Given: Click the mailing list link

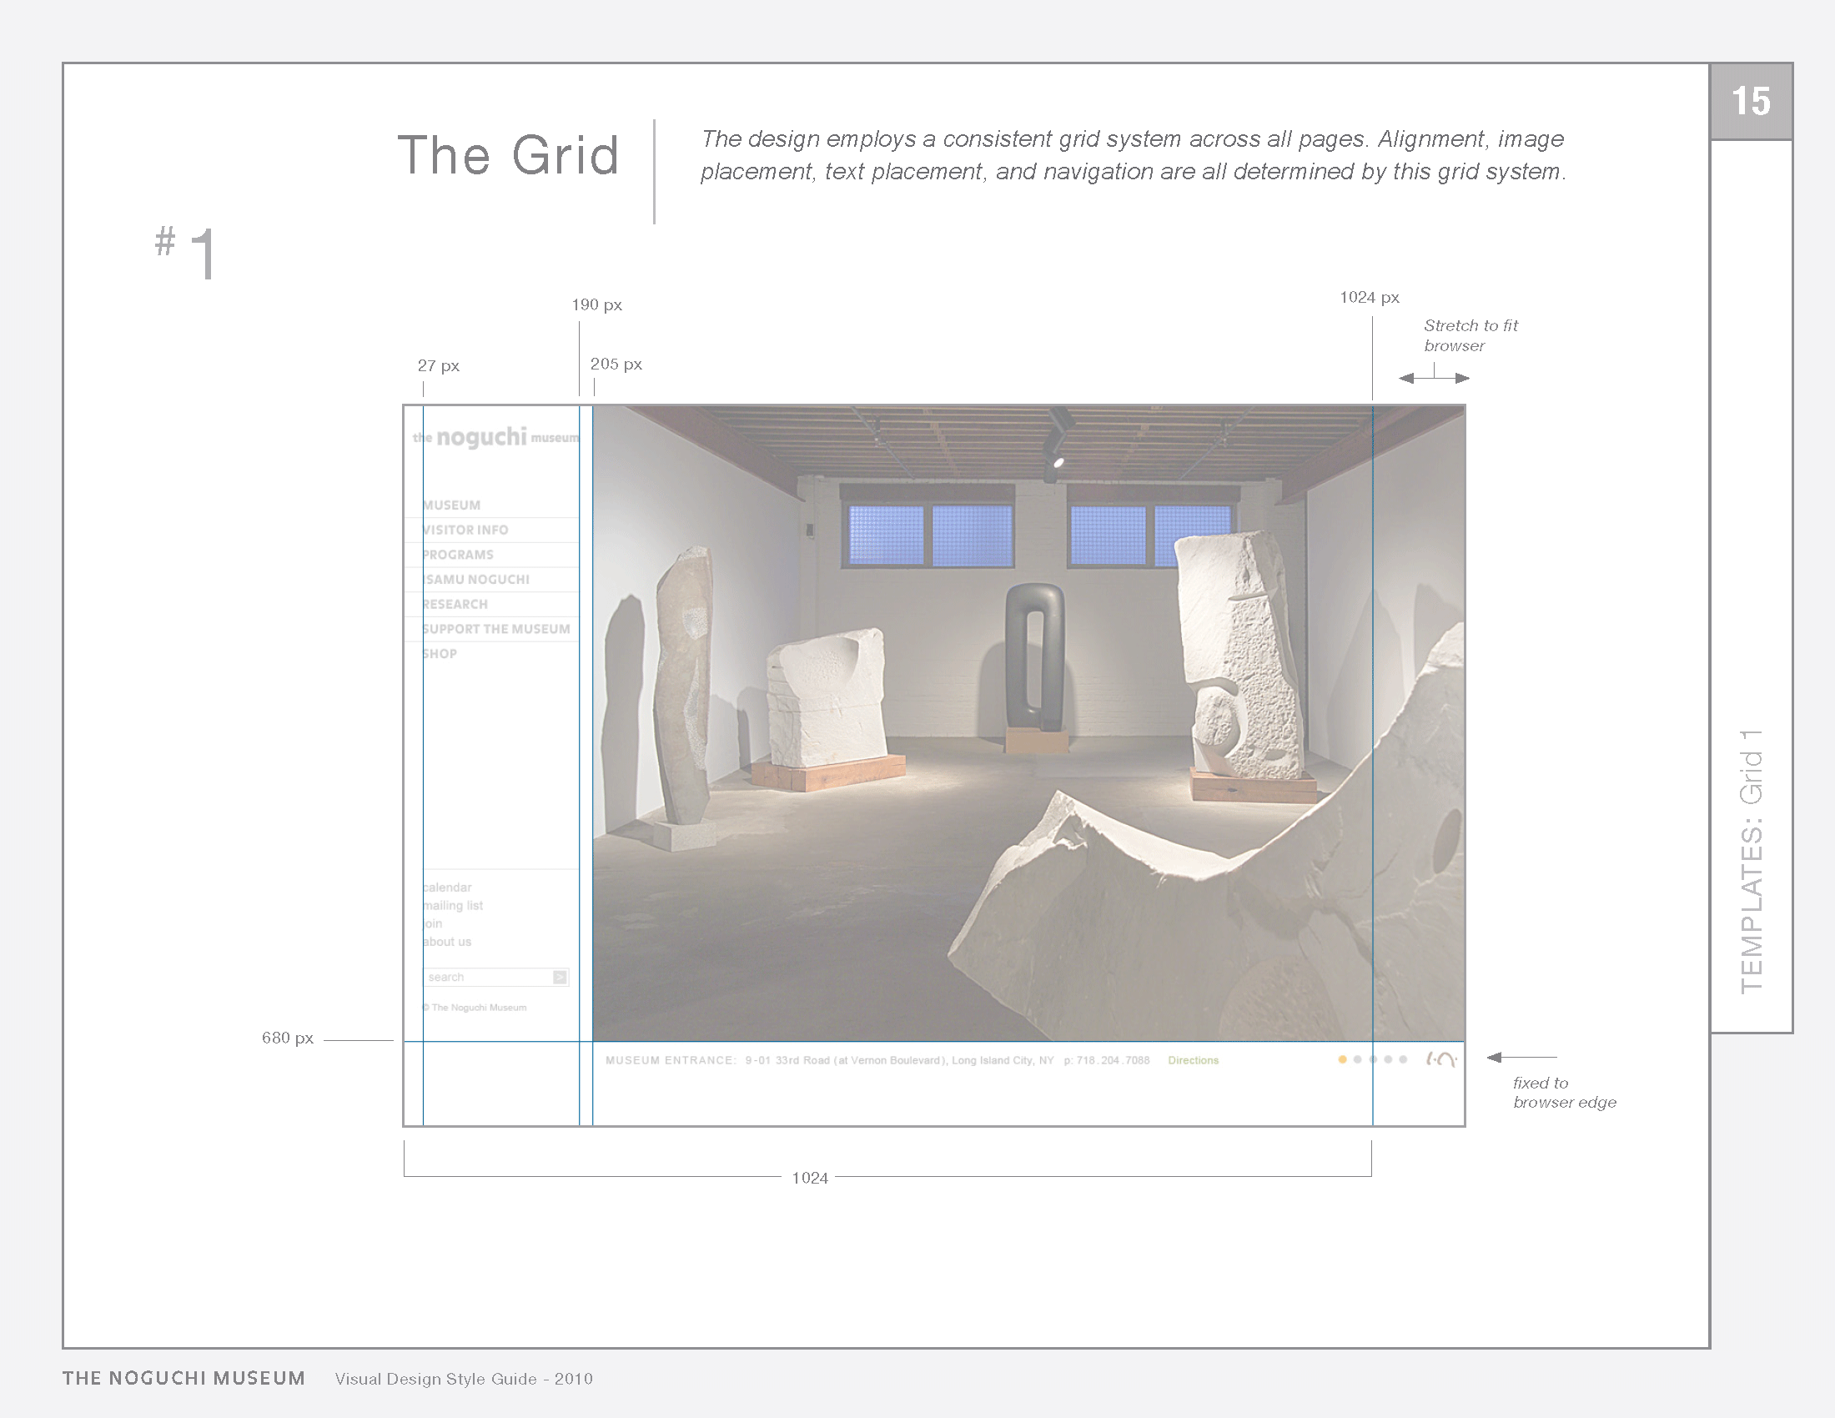Looking at the screenshot, I should pyautogui.click(x=453, y=906).
